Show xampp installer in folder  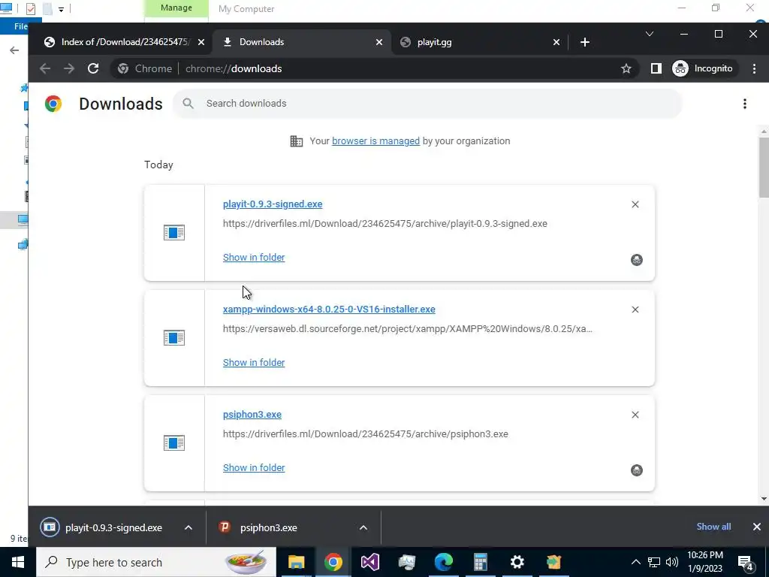coord(254,363)
